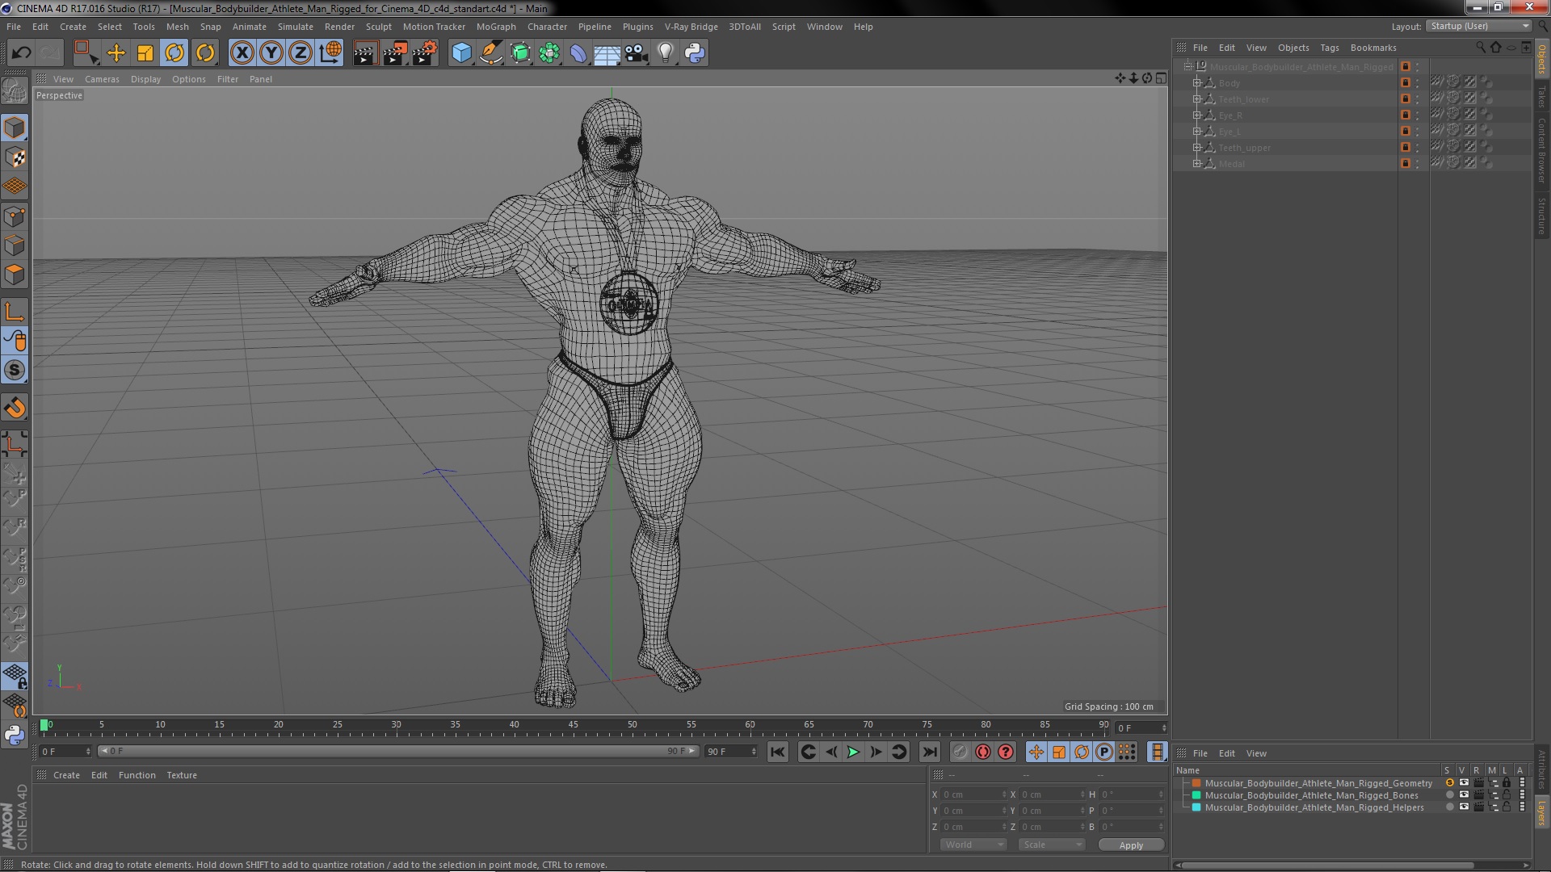Click the timeline preview range slider

click(x=397, y=751)
